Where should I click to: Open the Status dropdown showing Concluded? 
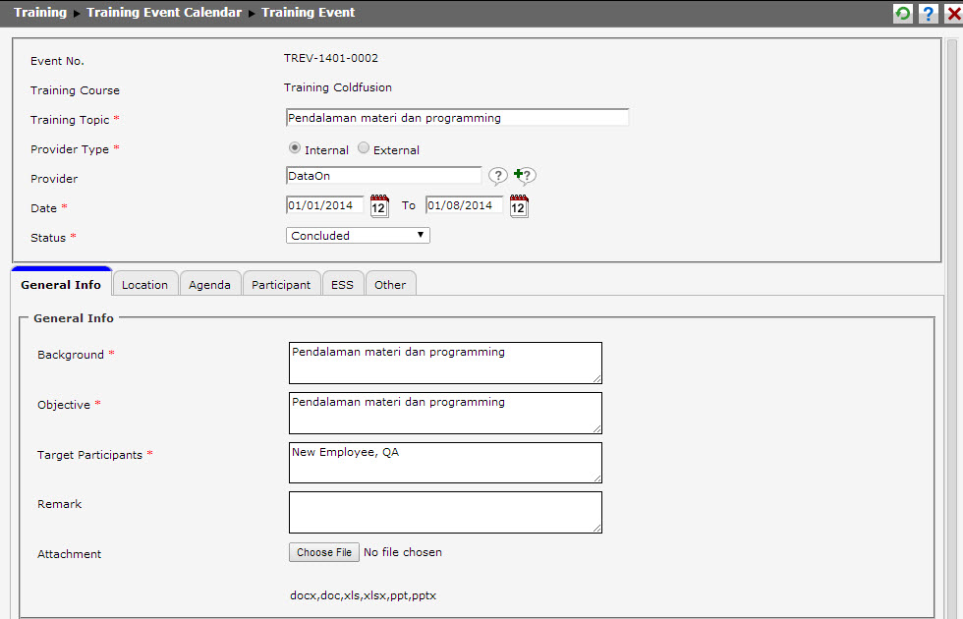[x=358, y=235]
